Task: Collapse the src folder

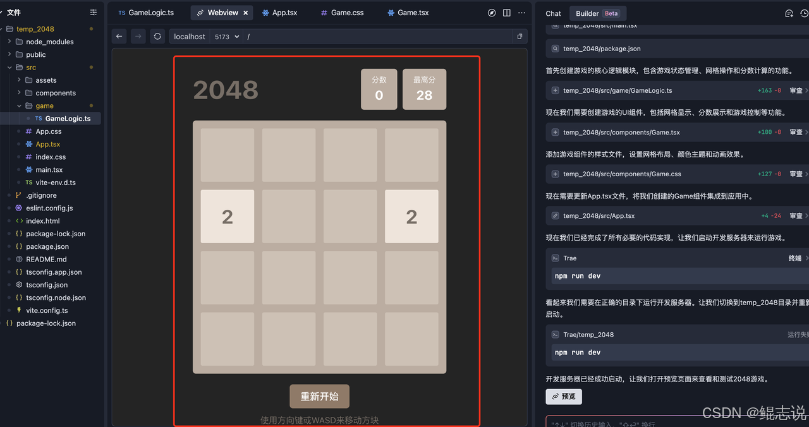Action: point(30,68)
